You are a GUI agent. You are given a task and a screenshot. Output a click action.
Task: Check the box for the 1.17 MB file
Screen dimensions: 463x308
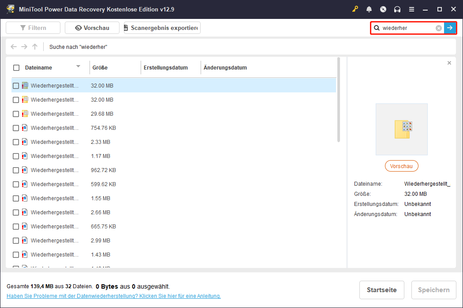click(16, 156)
